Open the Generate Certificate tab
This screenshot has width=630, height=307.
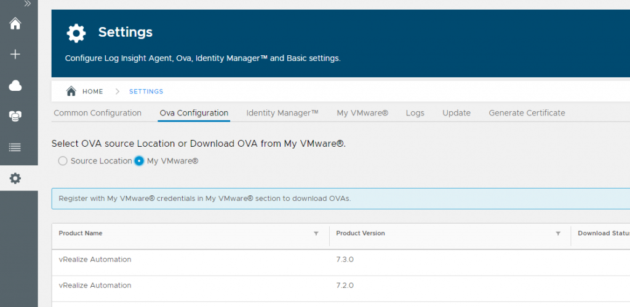(527, 113)
